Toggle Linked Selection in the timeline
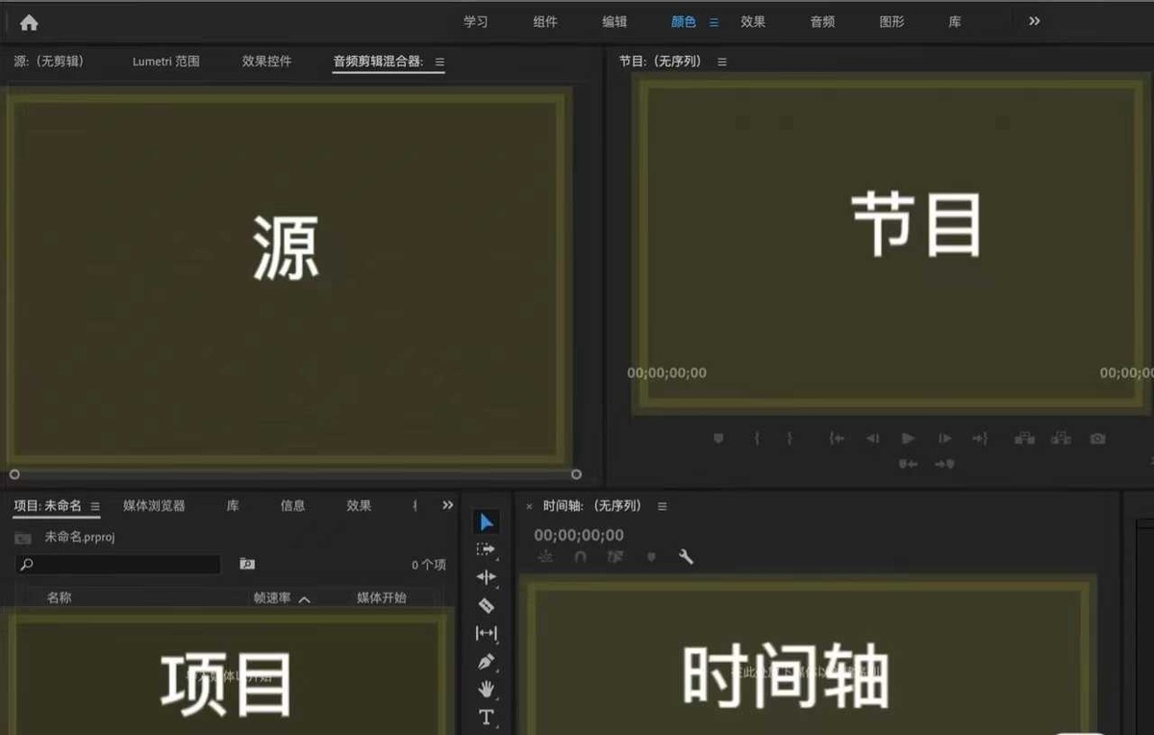 pyautogui.click(x=615, y=556)
